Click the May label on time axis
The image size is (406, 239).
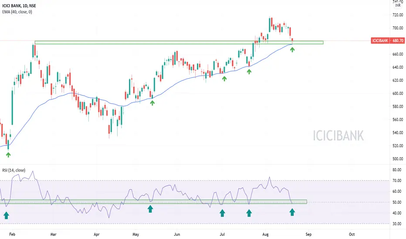click(135, 234)
